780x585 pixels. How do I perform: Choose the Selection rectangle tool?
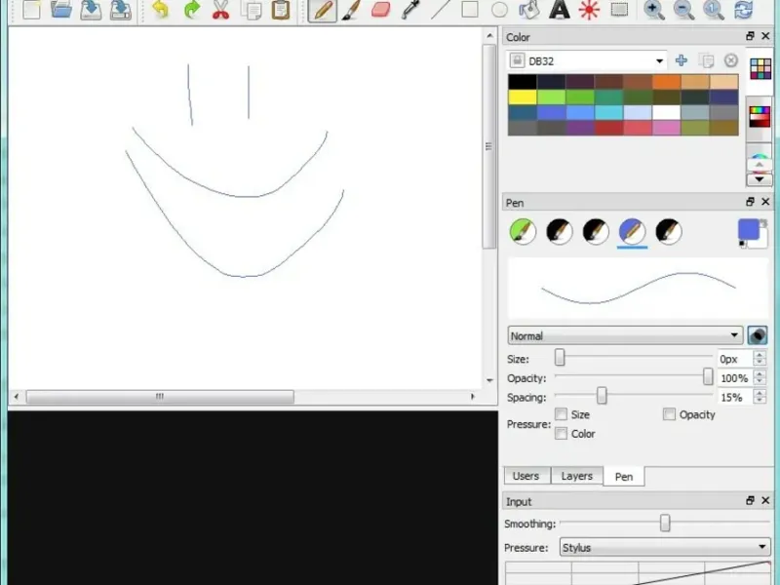(x=619, y=10)
